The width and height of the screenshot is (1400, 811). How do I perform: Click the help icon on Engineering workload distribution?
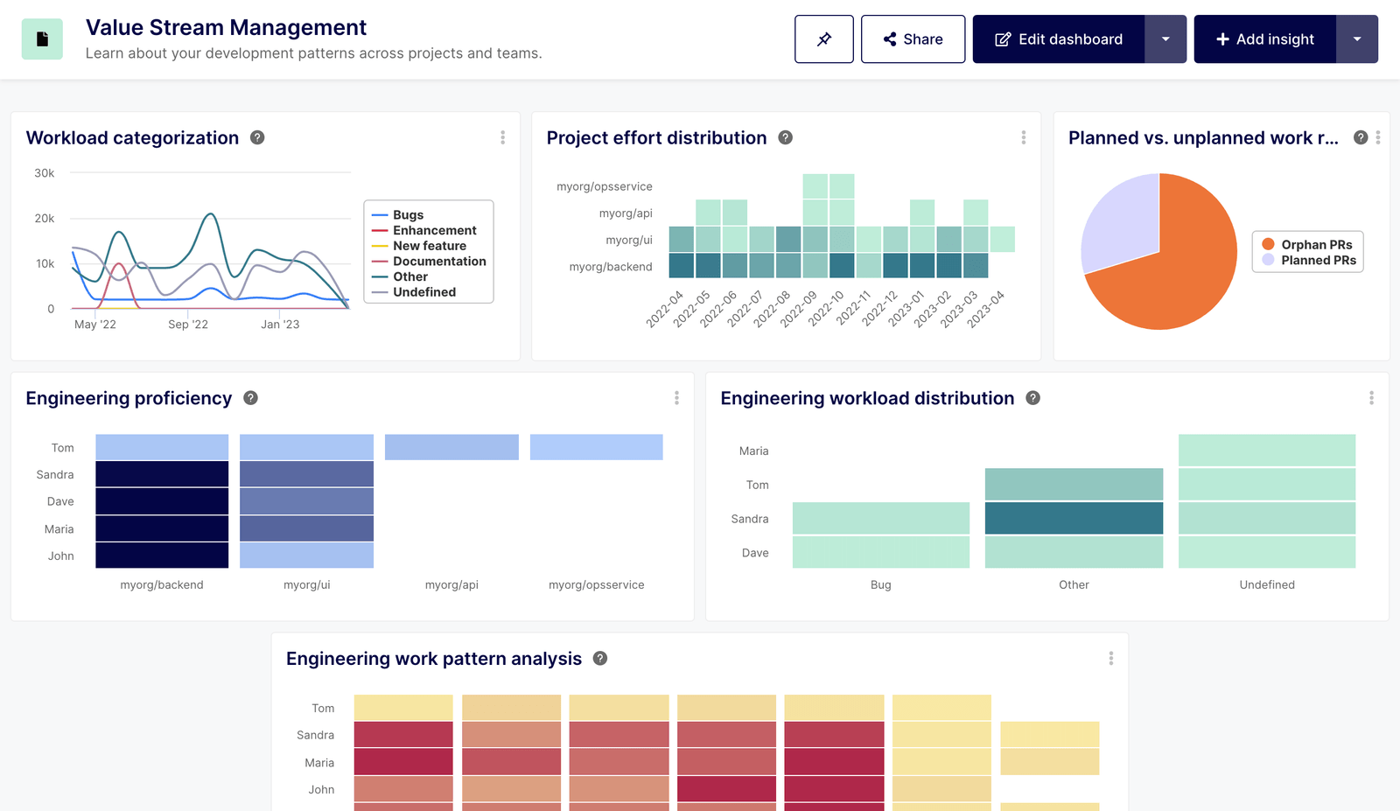(x=1032, y=398)
